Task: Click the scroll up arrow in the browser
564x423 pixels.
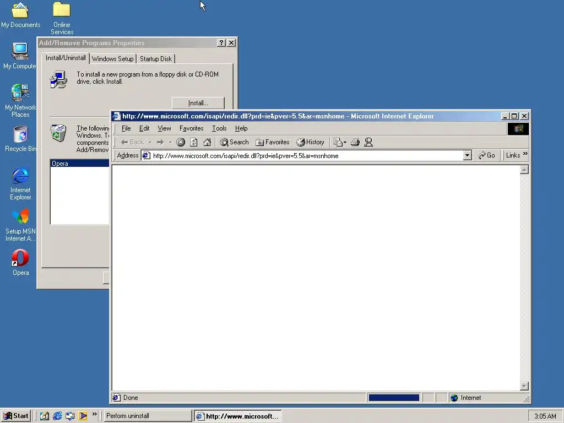Action: click(x=524, y=170)
